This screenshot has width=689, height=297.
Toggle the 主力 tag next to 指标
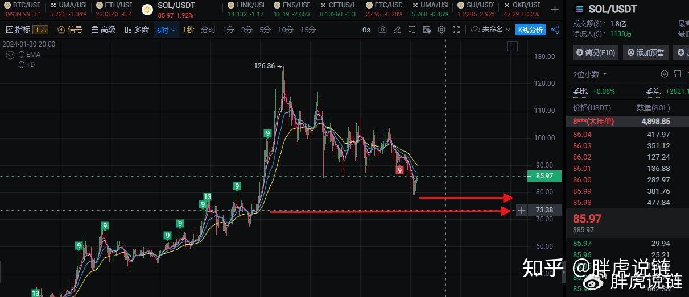pyautogui.click(x=40, y=30)
